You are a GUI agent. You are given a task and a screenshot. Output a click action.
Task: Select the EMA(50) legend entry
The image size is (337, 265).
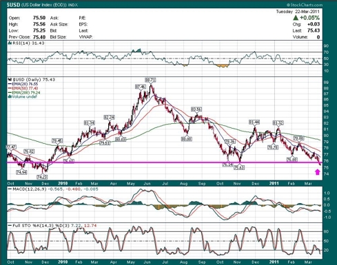pyautogui.click(x=23, y=88)
